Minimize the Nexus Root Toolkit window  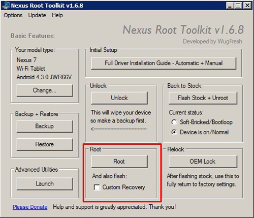click(230, 6)
